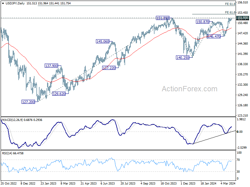Click the upper FE 61.8 projection label

pyautogui.click(x=230, y=4)
